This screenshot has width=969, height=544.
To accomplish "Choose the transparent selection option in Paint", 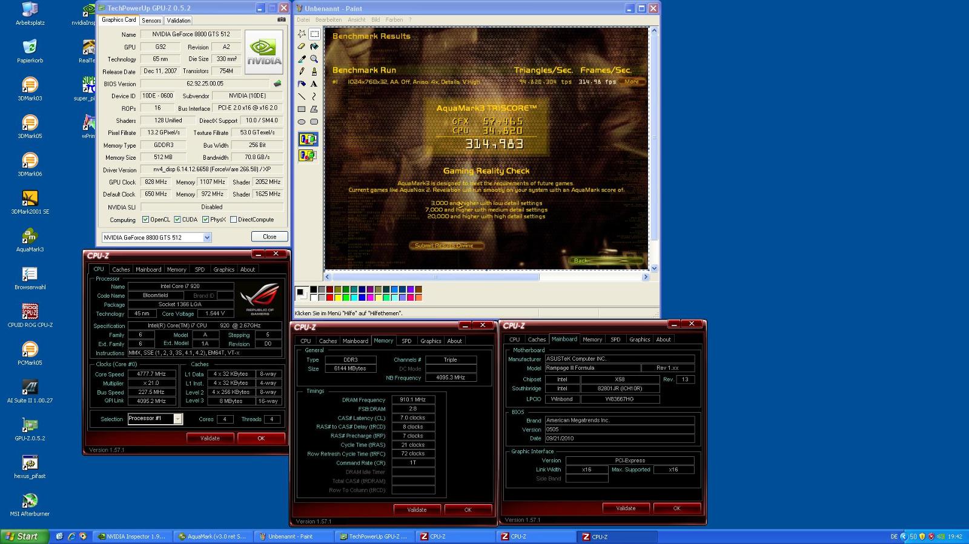I will point(308,156).
